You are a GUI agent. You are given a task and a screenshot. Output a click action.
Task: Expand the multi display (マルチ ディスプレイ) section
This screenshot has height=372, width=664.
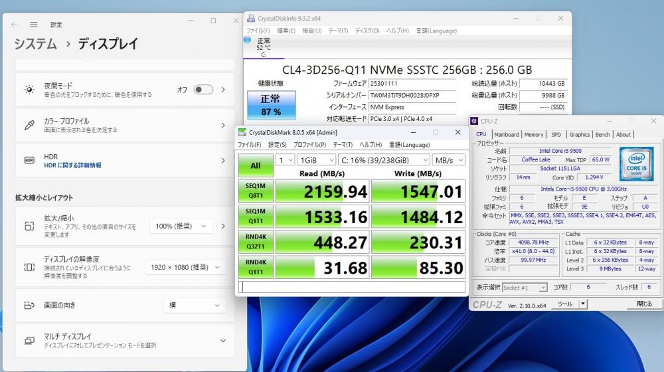(x=222, y=341)
